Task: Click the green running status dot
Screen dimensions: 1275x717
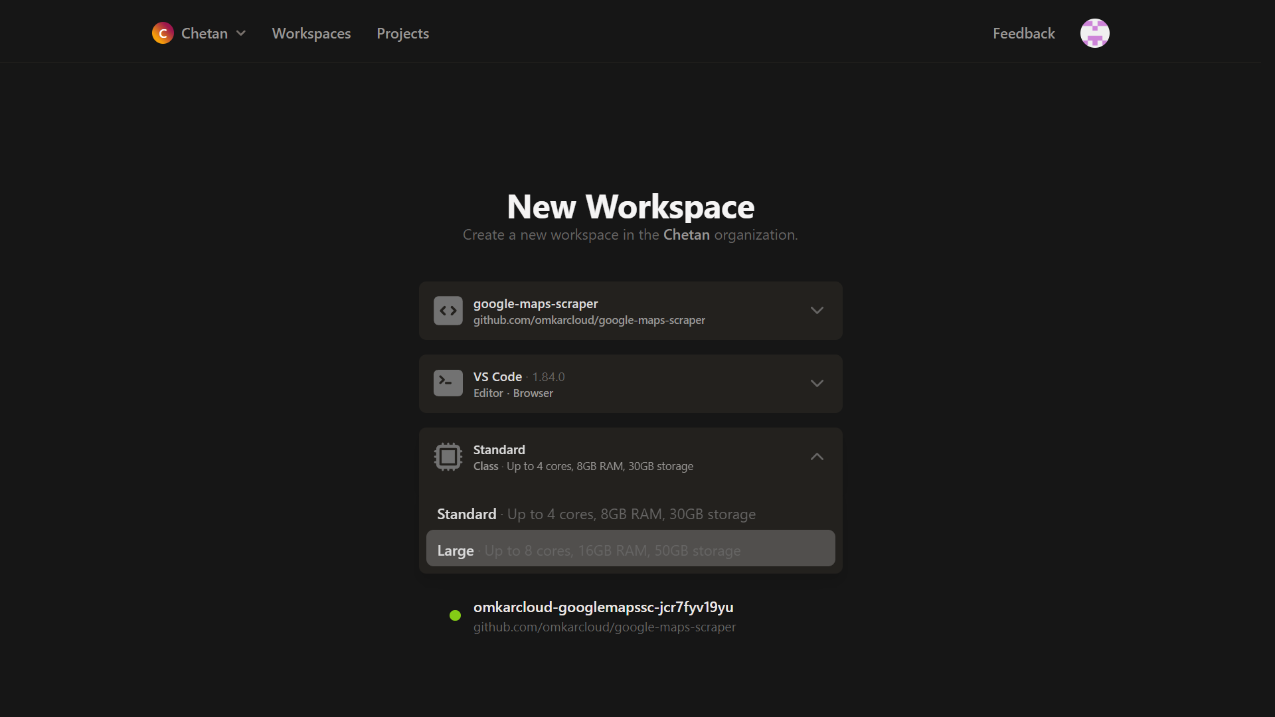Action: (455, 615)
